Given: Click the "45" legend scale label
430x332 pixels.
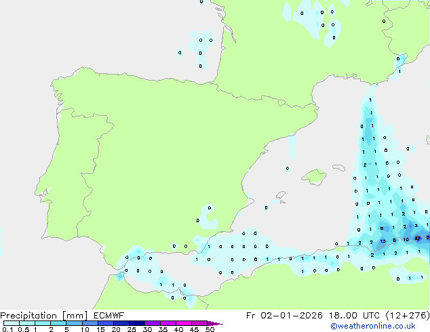Looking at the screenshot, I should pos(194,329).
